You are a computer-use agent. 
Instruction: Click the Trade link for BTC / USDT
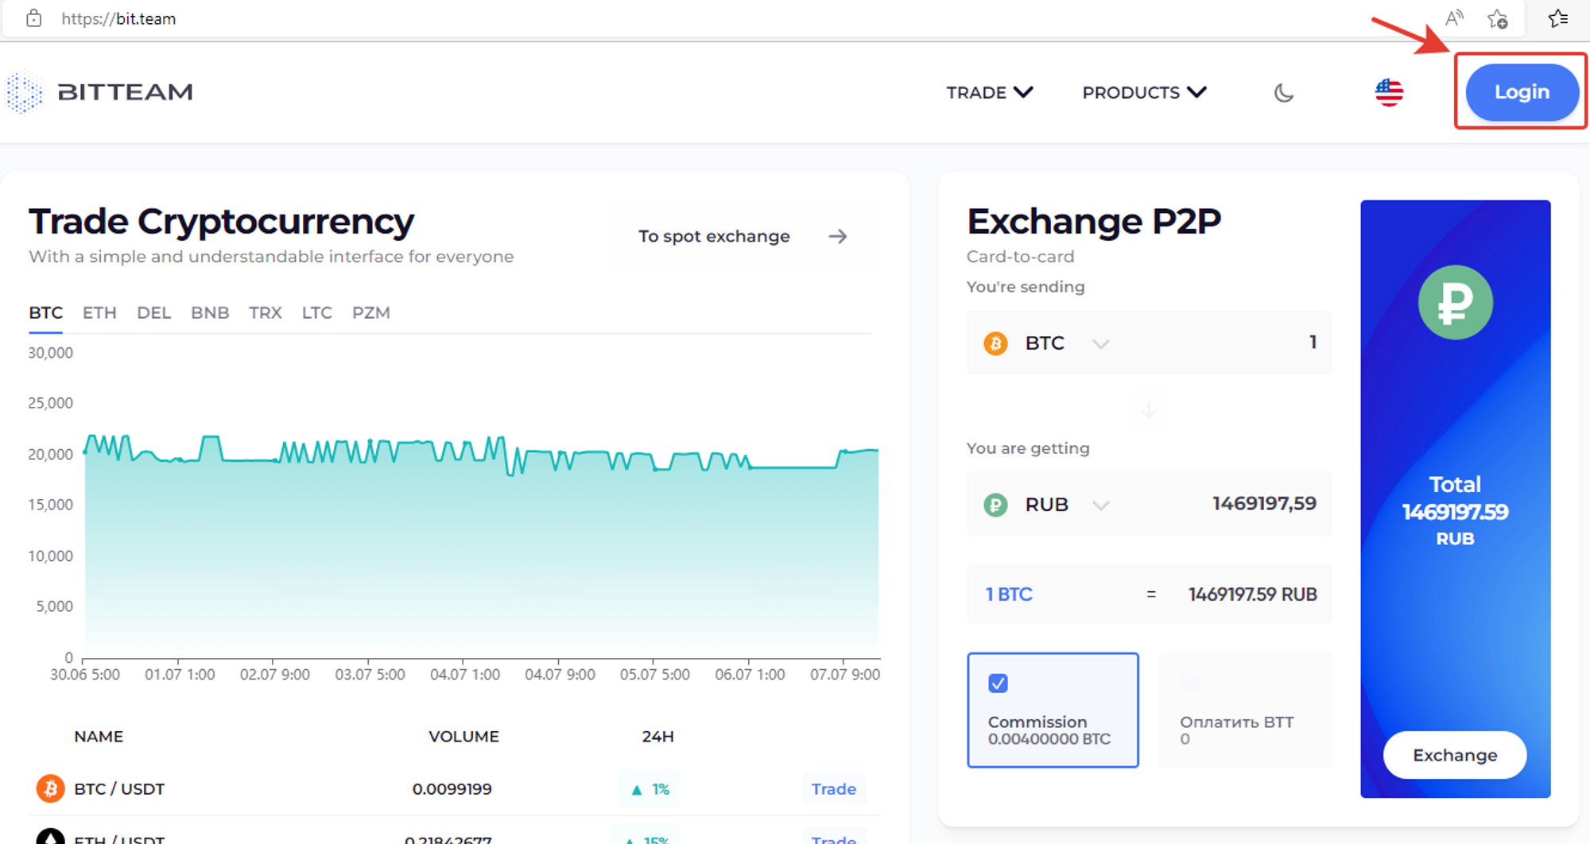click(x=833, y=789)
